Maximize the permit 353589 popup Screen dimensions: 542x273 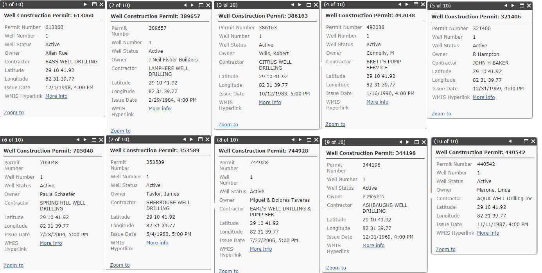tap(200, 139)
